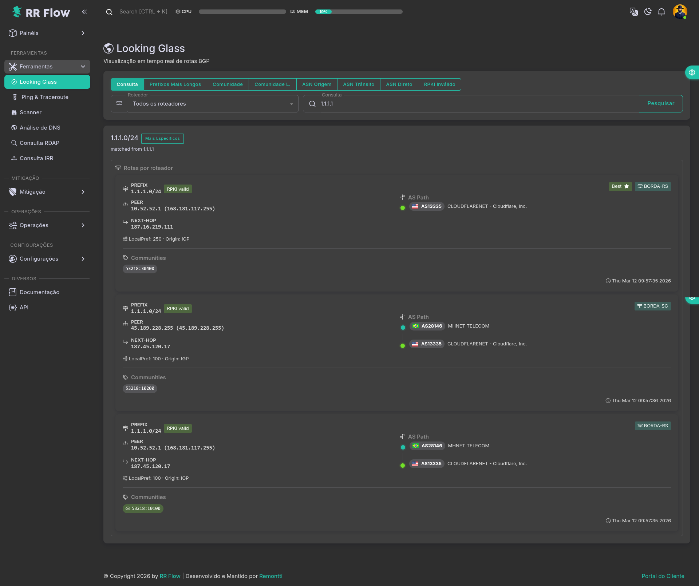Collapse sidebar with double chevron icon
This screenshot has width=699, height=586.
84,12
